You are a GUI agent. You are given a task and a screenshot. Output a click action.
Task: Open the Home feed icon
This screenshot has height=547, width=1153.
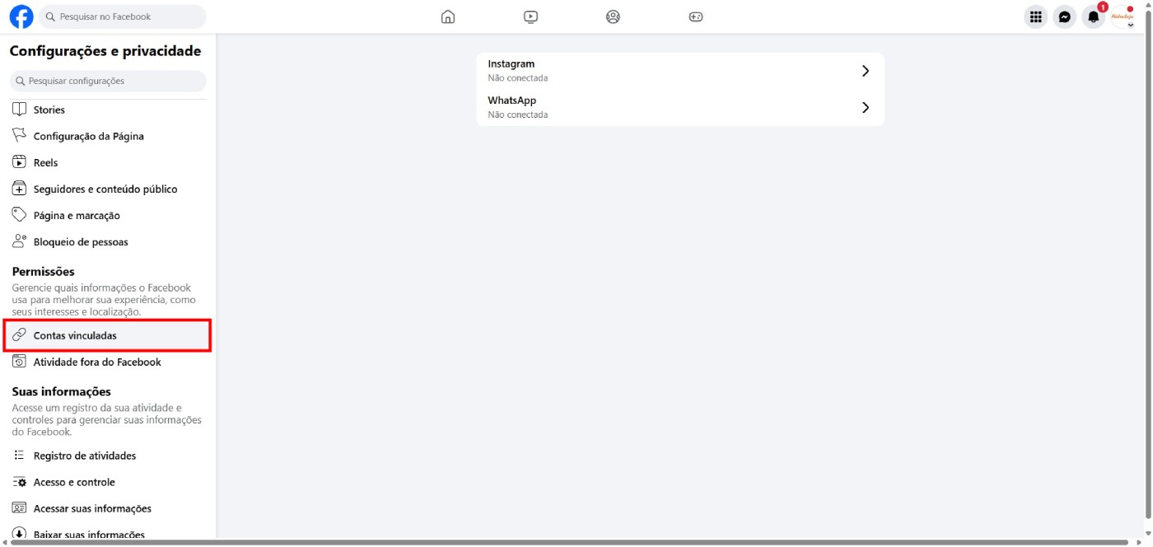[x=448, y=16]
